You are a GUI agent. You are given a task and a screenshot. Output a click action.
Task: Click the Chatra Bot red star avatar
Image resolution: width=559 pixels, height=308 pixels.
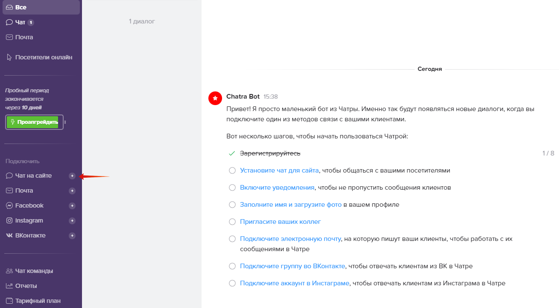point(215,98)
